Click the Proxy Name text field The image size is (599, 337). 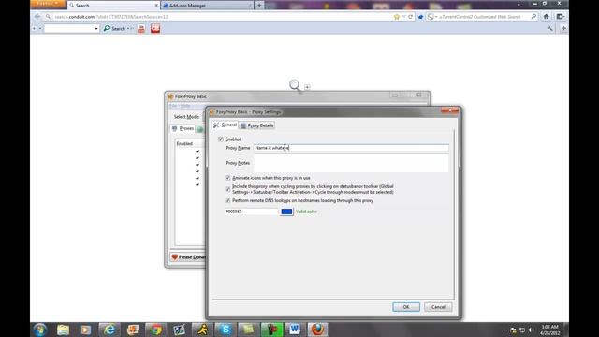(x=351, y=148)
